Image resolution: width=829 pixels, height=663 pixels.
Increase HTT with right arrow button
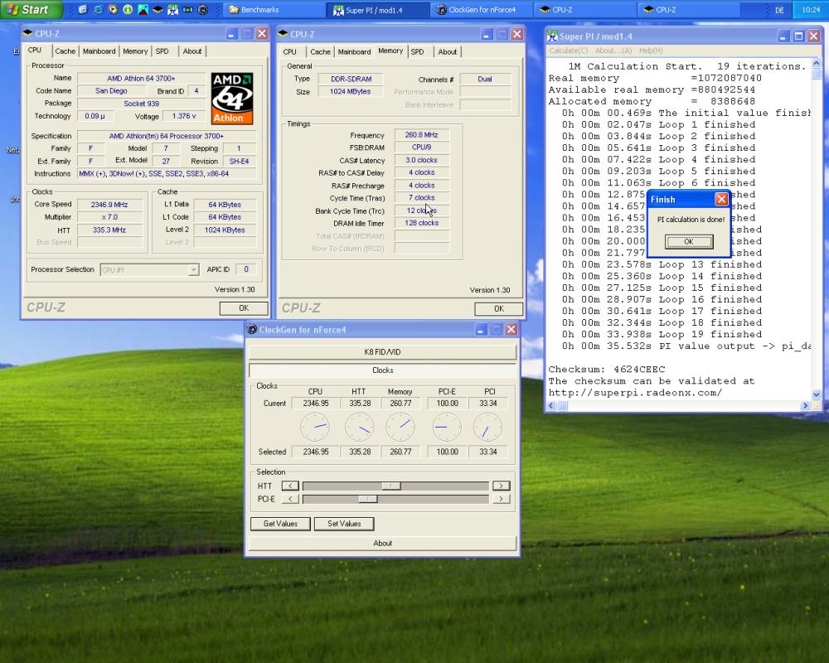[502, 486]
